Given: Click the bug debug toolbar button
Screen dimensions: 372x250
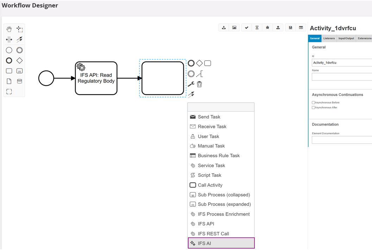Looking at the screenshot, I should (267, 28).
